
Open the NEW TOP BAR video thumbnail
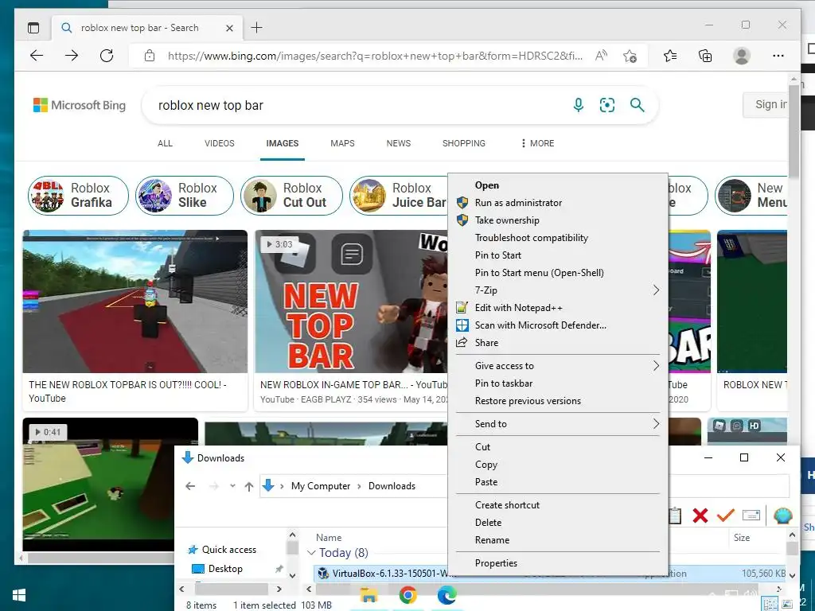(x=351, y=302)
